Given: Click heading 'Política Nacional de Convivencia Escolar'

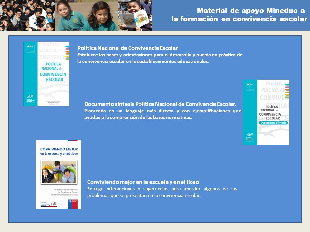Looking at the screenshot, I should tap(128, 48).
